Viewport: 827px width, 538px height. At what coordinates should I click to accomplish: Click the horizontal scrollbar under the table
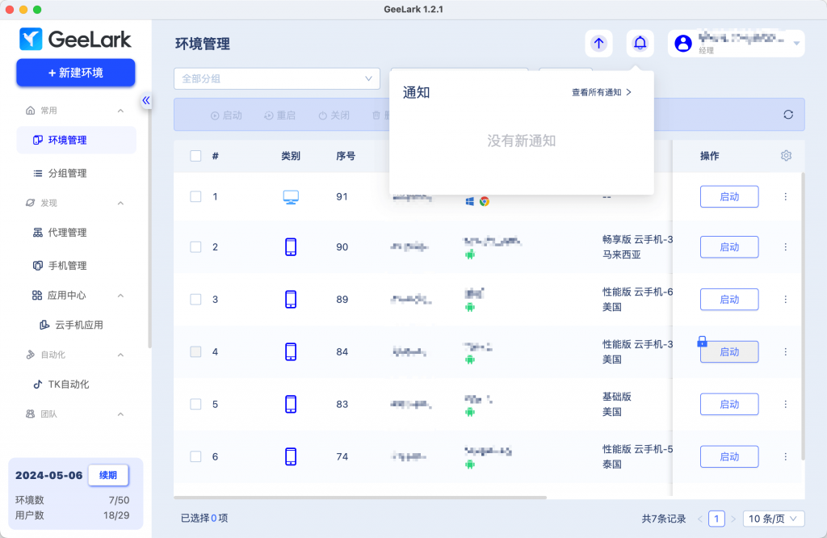pos(360,498)
